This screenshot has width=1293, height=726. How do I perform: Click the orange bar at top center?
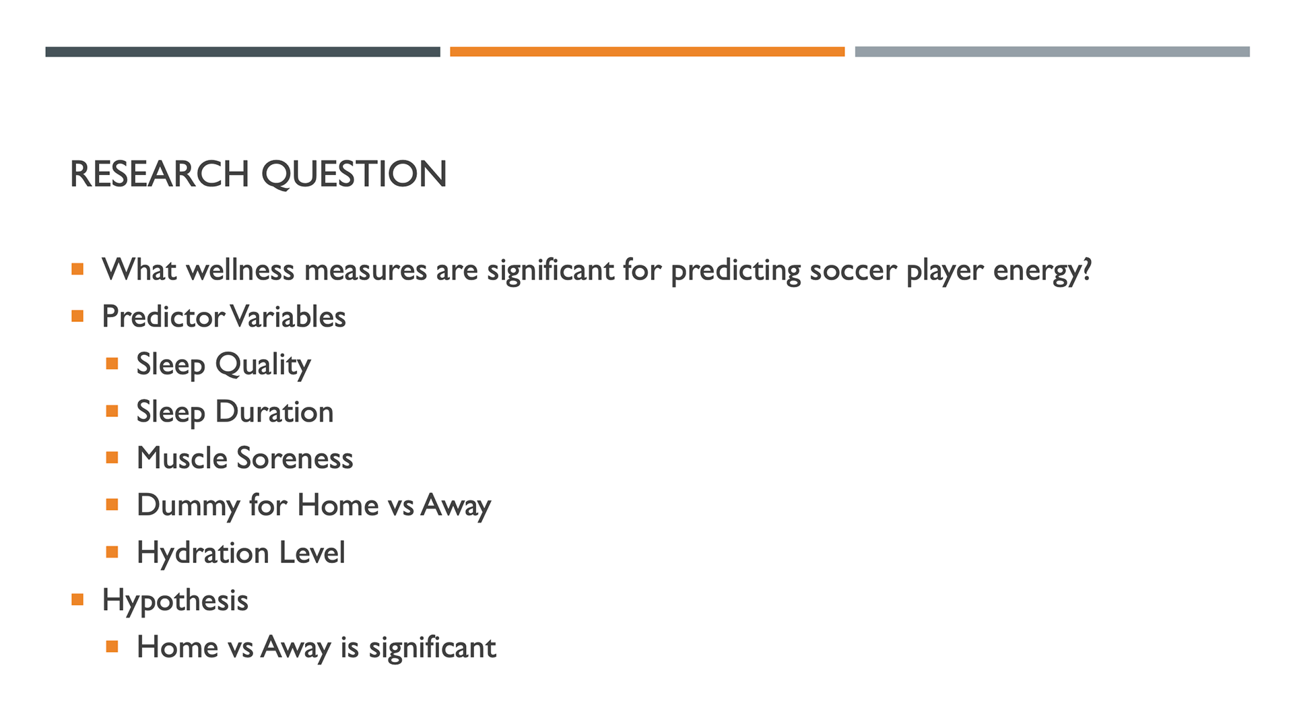click(647, 52)
